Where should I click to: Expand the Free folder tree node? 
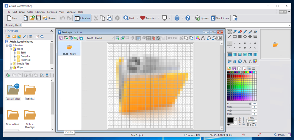point(14,53)
